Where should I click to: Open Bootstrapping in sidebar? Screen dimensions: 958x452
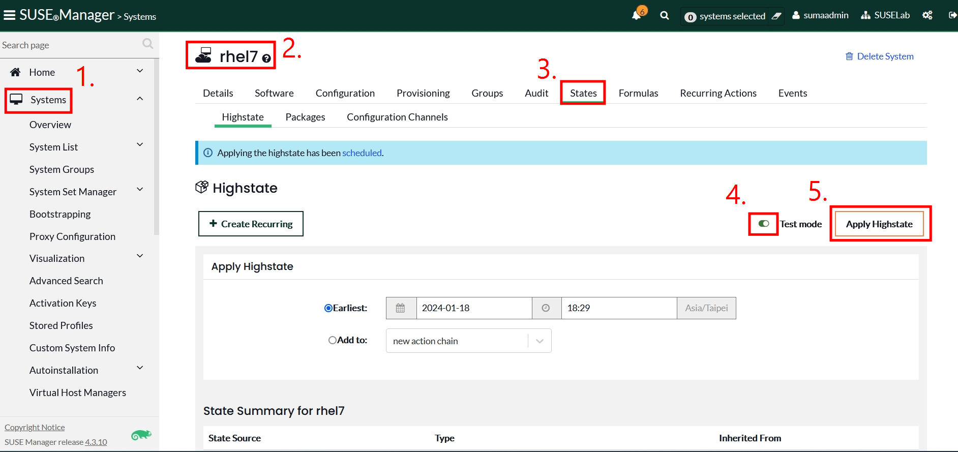(60, 214)
